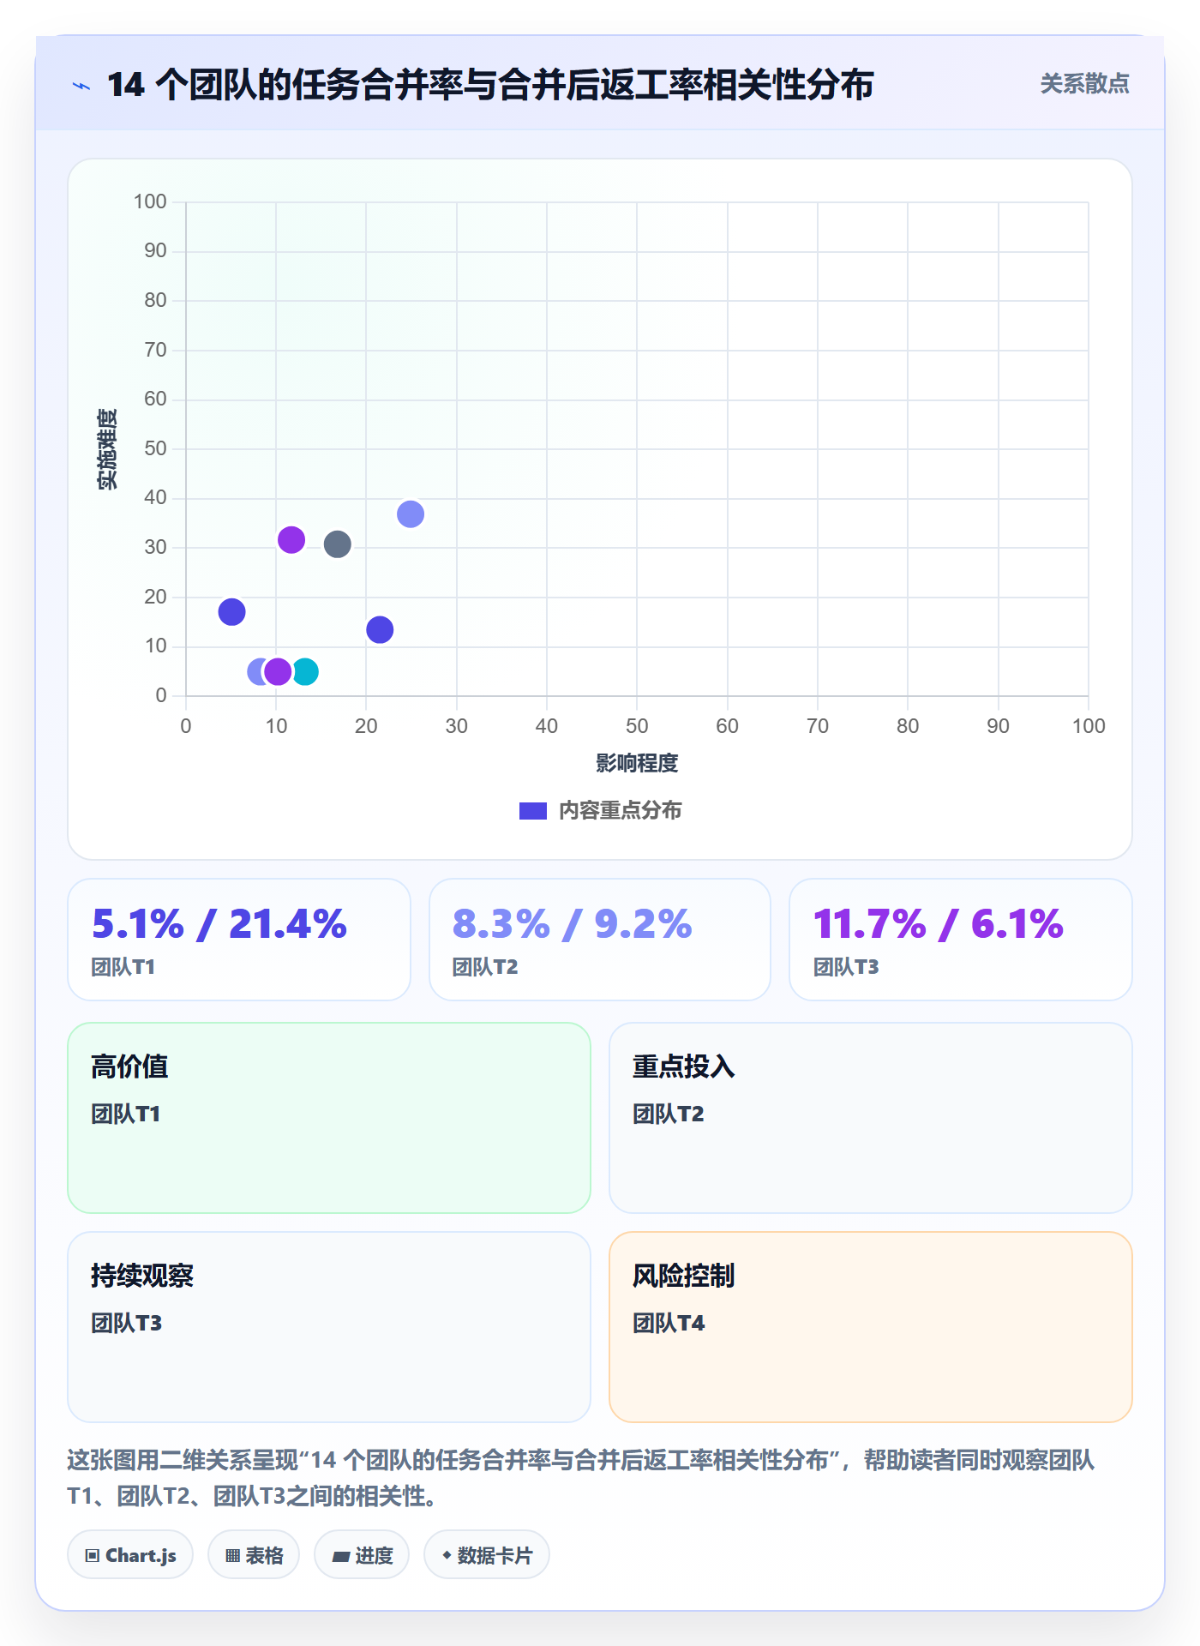Viewport: 1200px width, 1646px height.
Task: Click the description paragraph starting with 这张图用二维关系
Action: coord(581,1478)
